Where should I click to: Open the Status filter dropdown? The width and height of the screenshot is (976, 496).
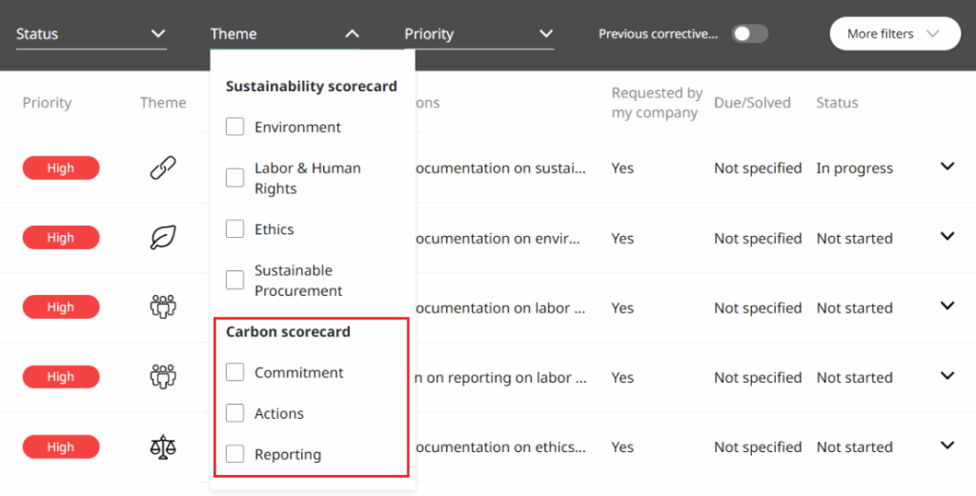(91, 34)
